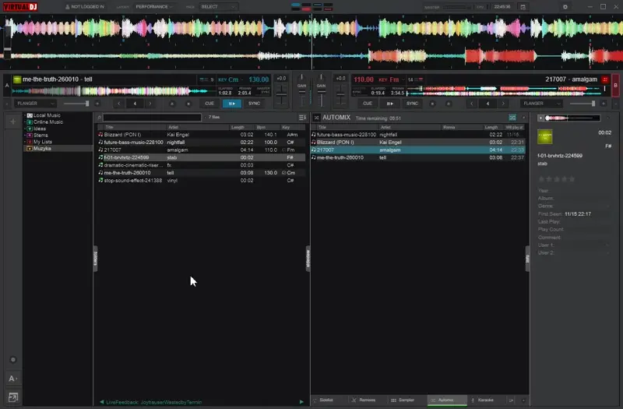Collapse the folders side handle
Image resolution: width=623 pixels, height=409 pixels.
pos(95,259)
